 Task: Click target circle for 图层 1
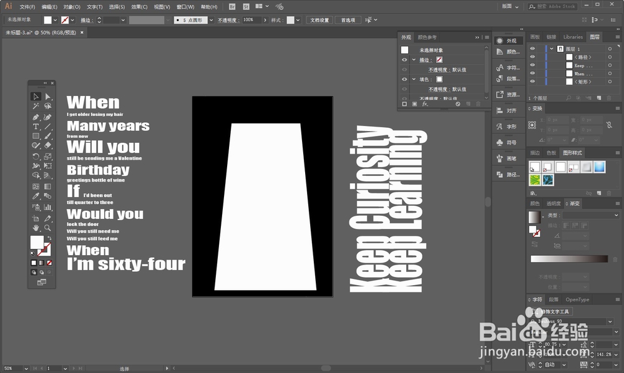pyautogui.click(x=610, y=49)
